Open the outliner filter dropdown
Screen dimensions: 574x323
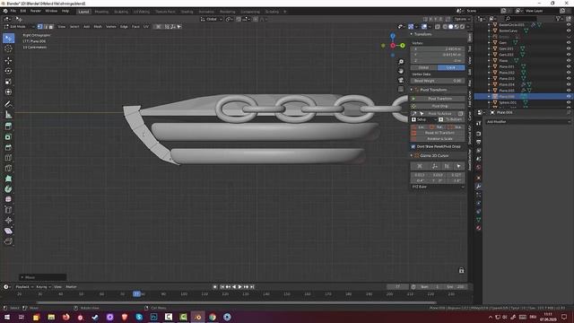point(560,18)
